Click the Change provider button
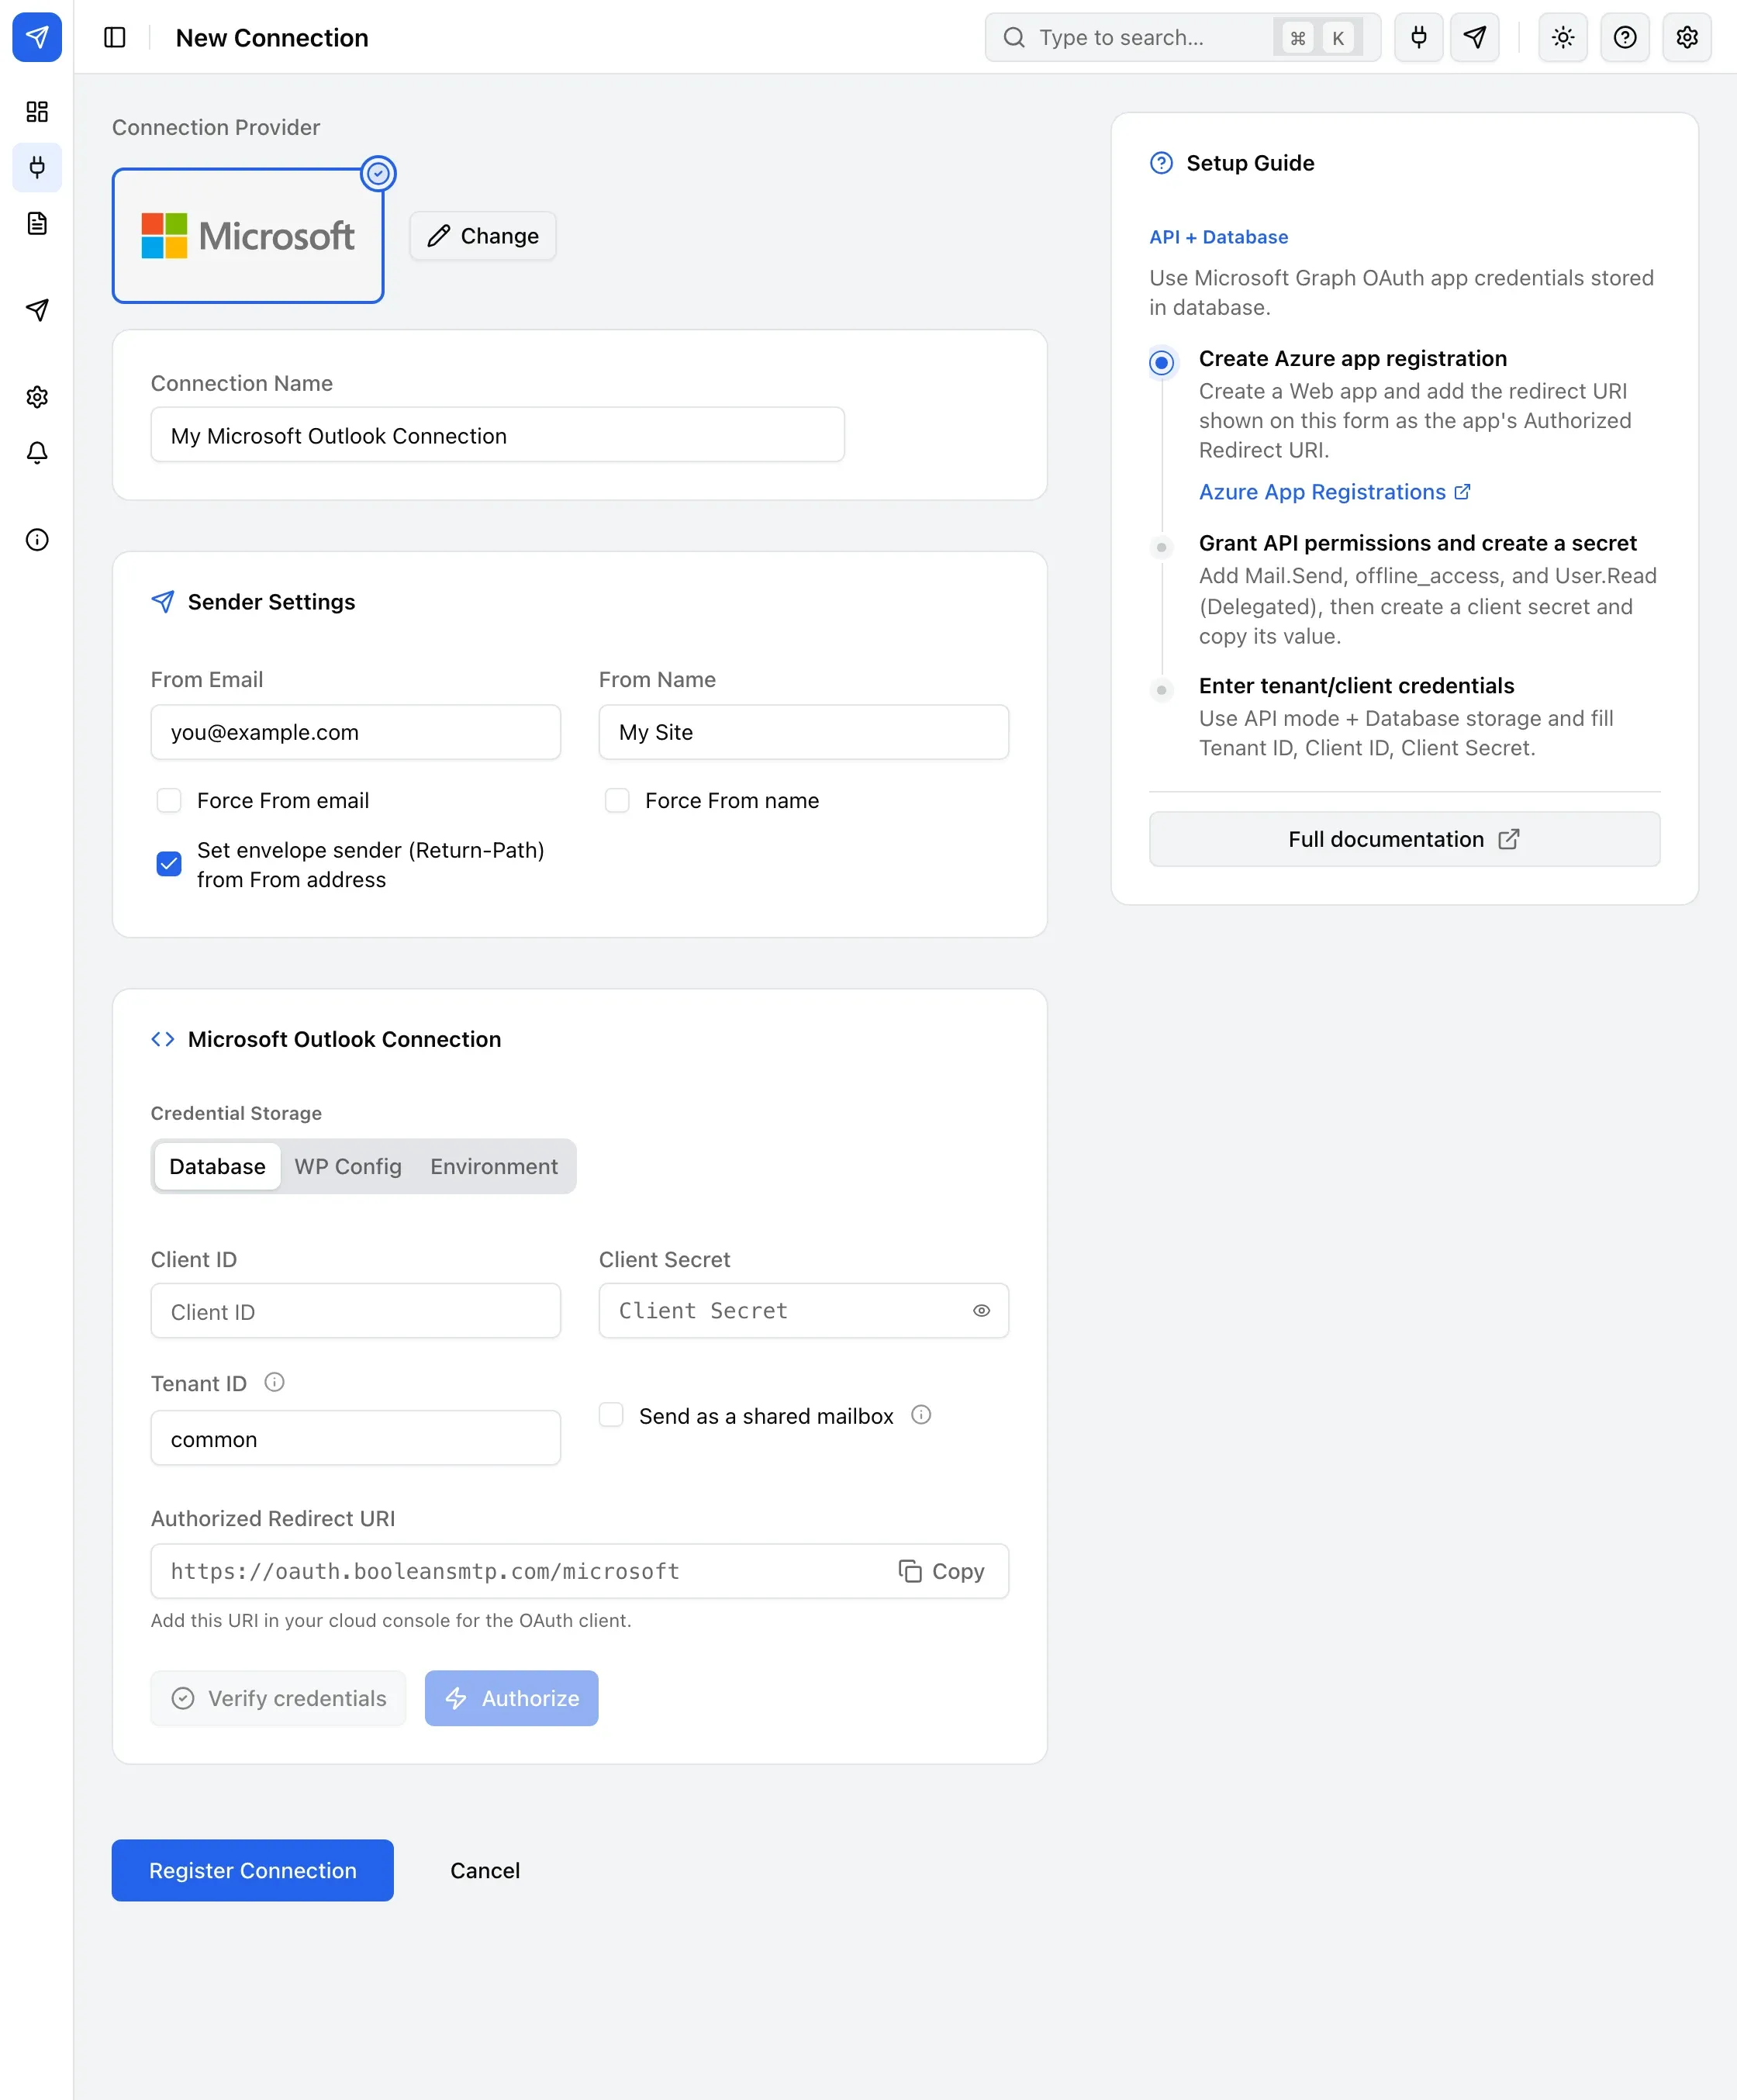The width and height of the screenshot is (1737, 2100). pos(483,236)
